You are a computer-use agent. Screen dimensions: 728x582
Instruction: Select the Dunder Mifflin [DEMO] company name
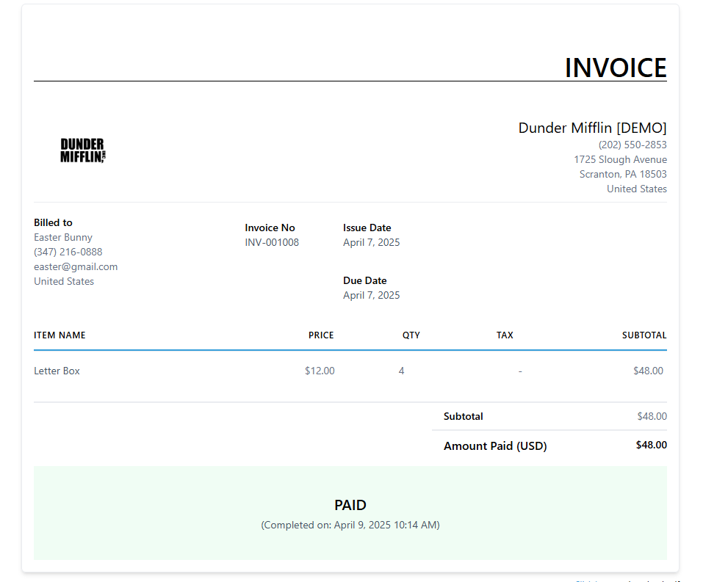tap(592, 128)
